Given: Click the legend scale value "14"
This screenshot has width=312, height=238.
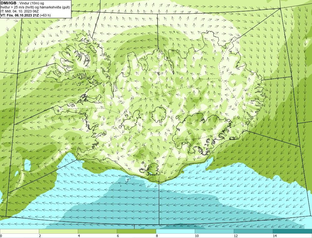Looking at the screenshot, I should click(x=275, y=236).
